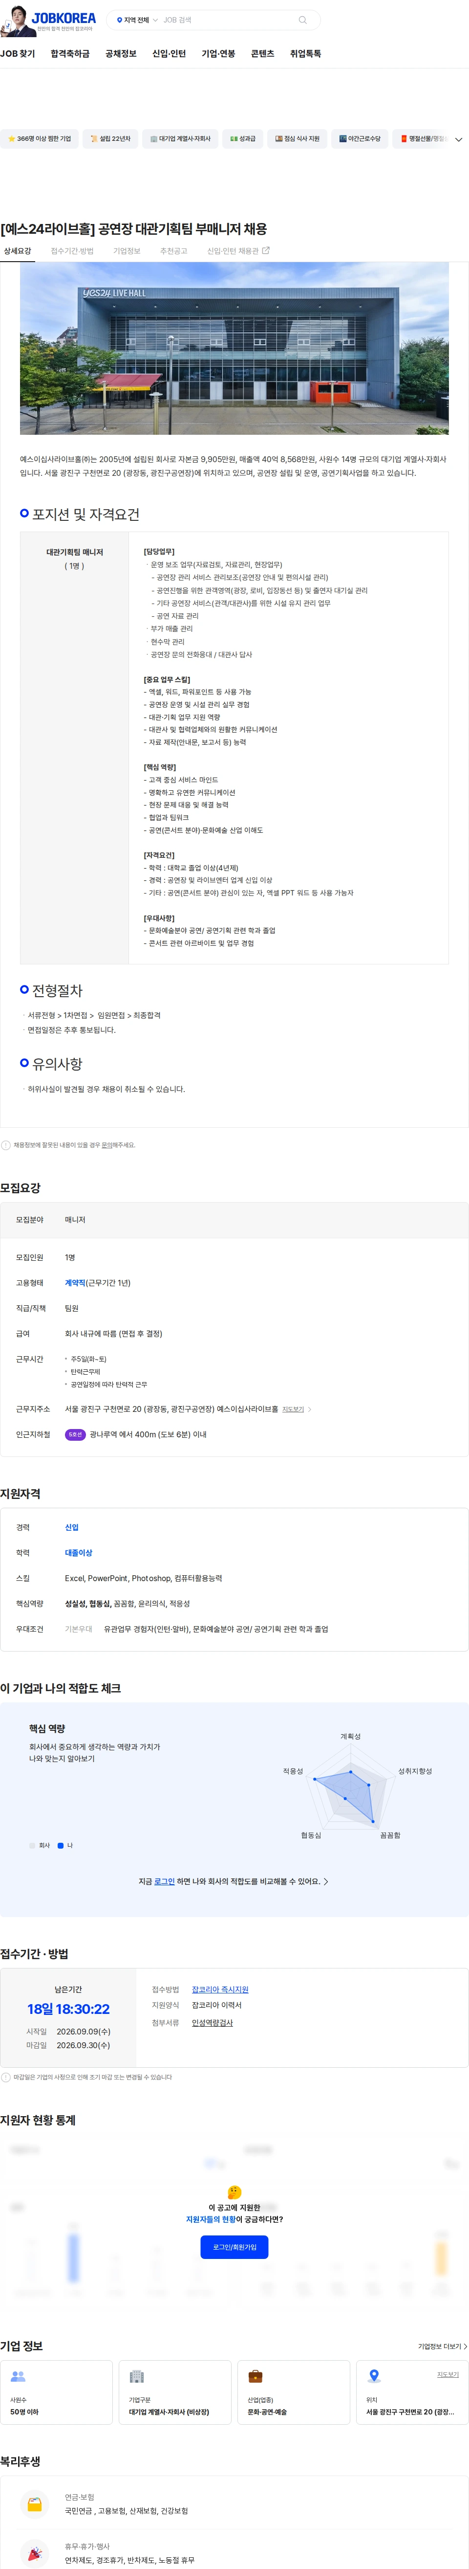The image size is (469, 2569).
Task: Select the 기업정보 tab
Action: (127, 251)
